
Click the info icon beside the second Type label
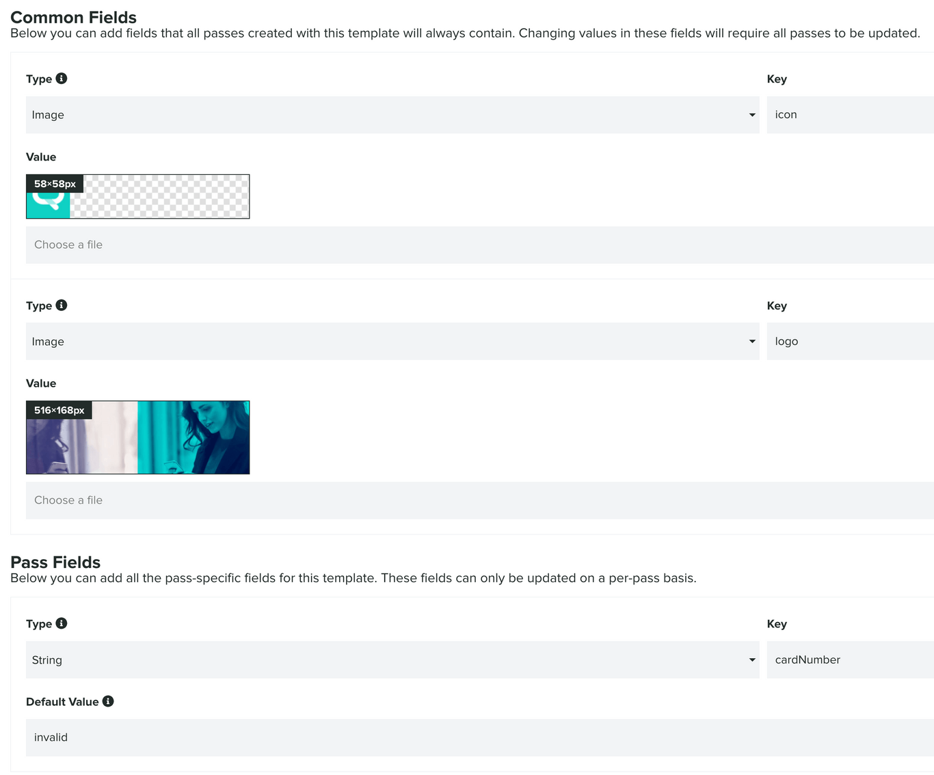[62, 305]
